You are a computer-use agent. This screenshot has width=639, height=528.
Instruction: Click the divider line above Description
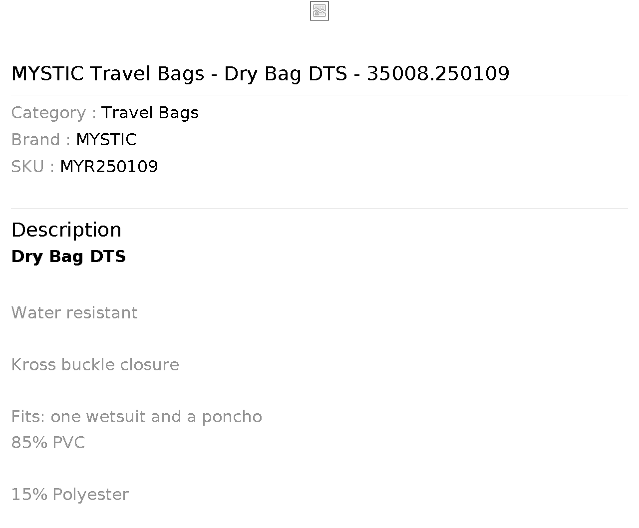click(x=319, y=208)
